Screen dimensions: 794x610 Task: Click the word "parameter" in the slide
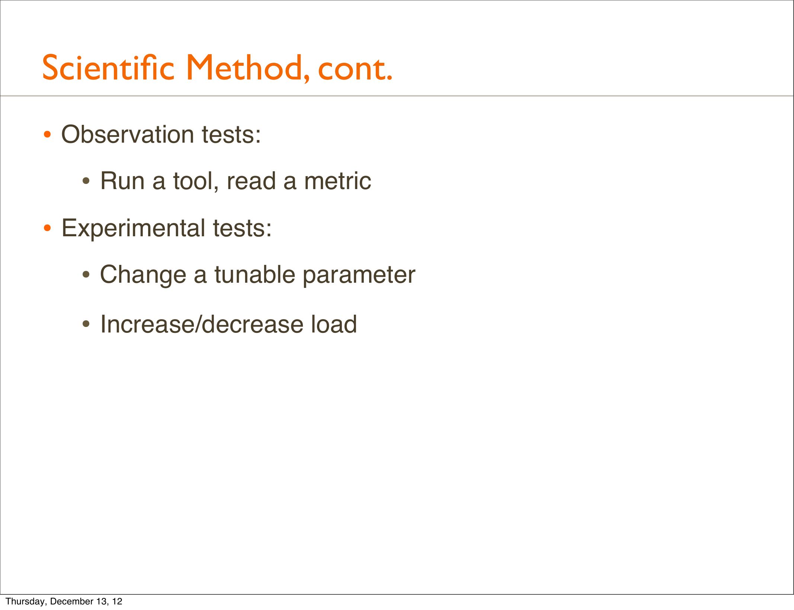(x=359, y=275)
